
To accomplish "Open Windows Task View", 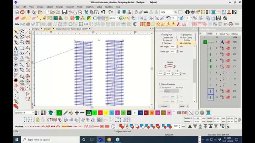I will click(x=92, y=139).
